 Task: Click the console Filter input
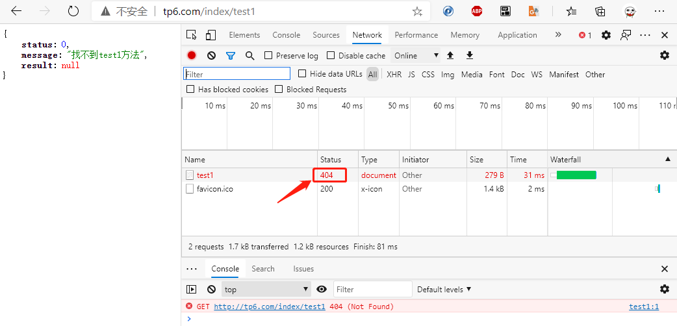pyautogui.click(x=373, y=289)
